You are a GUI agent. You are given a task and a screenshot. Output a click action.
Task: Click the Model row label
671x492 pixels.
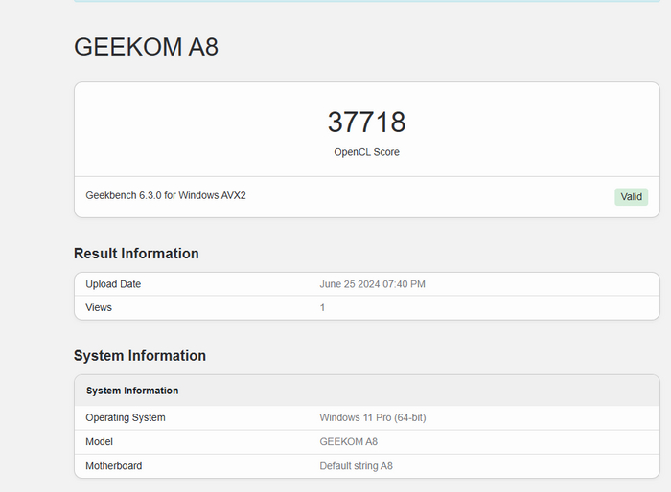[101, 441]
